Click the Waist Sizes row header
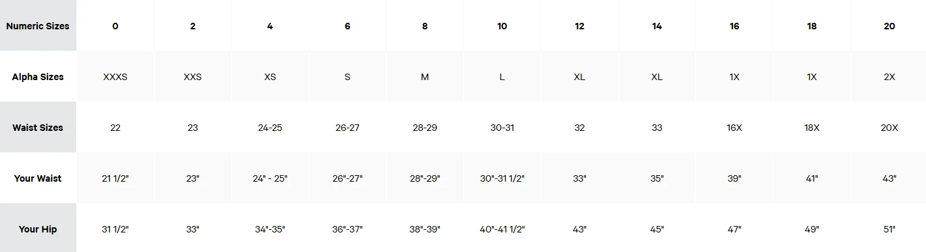The width and height of the screenshot is (926, 252). (x=38, y=128)
